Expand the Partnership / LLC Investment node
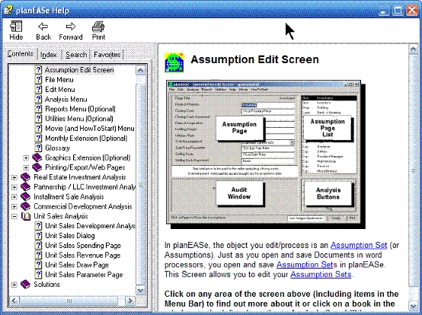 pyautogui.click(x=14, y=187)
